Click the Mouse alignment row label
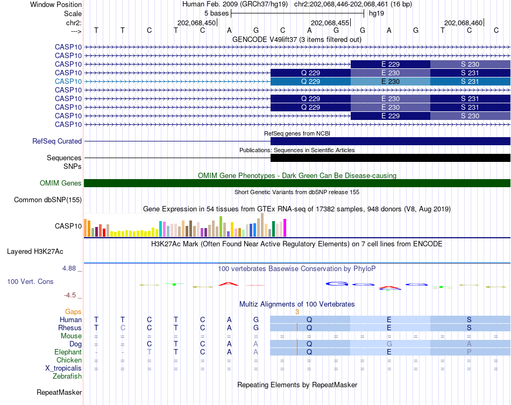 71,336
